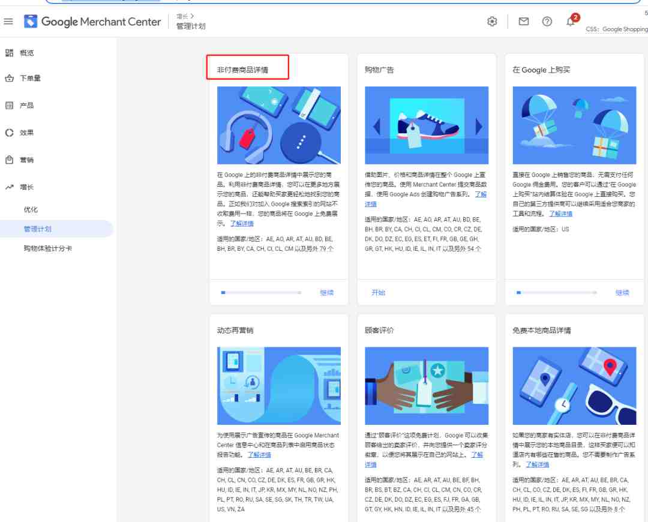Image resolution: width=648 pixels, height=522 pixels.
Task: Click the CSS: Google Shopping account label
Action: coord(617,29)
